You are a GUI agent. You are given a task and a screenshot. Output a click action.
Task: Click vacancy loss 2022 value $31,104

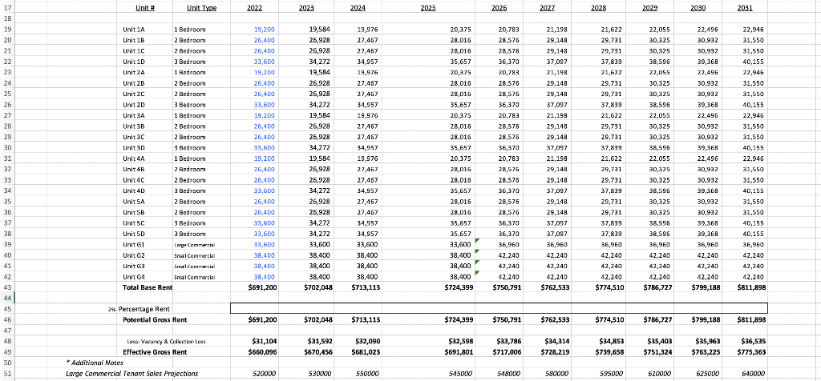click(263, 341)
